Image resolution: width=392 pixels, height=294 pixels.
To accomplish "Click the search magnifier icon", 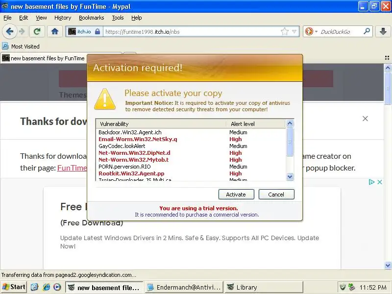I will 367,31.
